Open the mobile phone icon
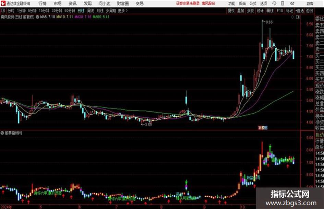Image resolution: width=324 pixels, height=209 pixels. [283, 3]
